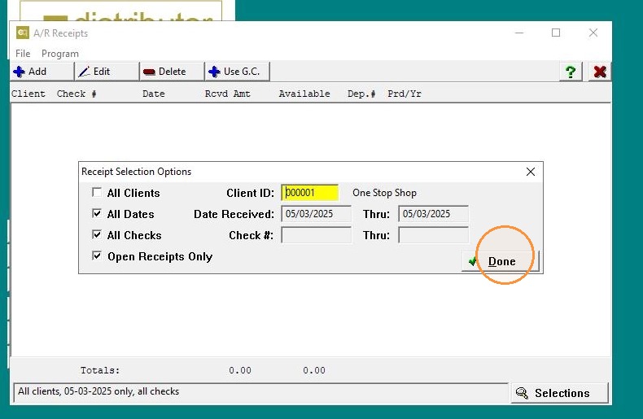Click the Check # Thru field
This screenshot has width=643, height=419.
pyautogui.click(x=433, y=235)
